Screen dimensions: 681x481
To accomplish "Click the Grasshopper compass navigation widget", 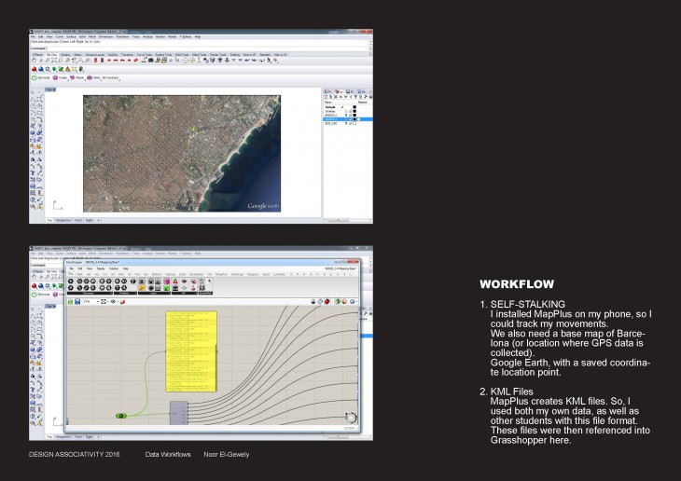I will click(350, 417).
